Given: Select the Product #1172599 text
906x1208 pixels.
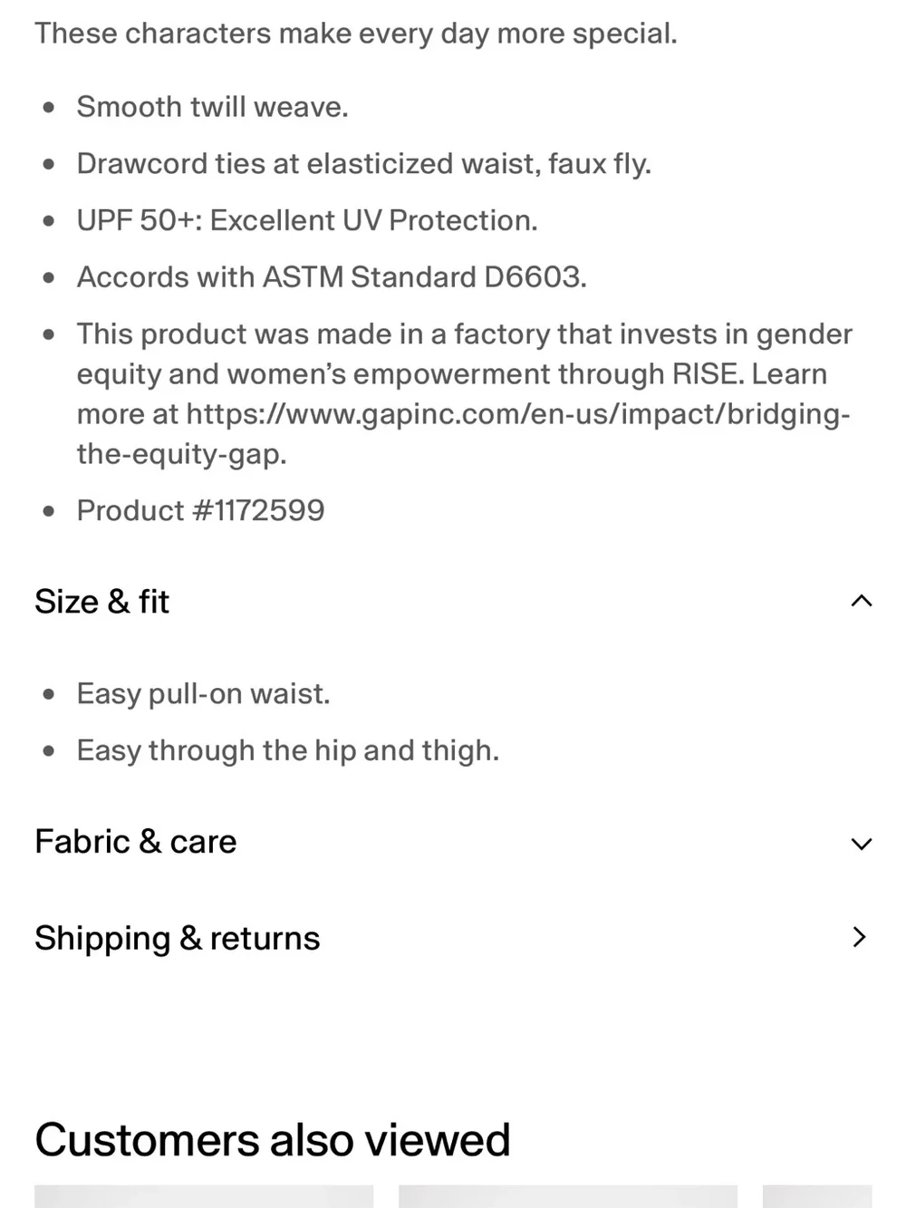Looking at the screenshot, I should point(200,510).
